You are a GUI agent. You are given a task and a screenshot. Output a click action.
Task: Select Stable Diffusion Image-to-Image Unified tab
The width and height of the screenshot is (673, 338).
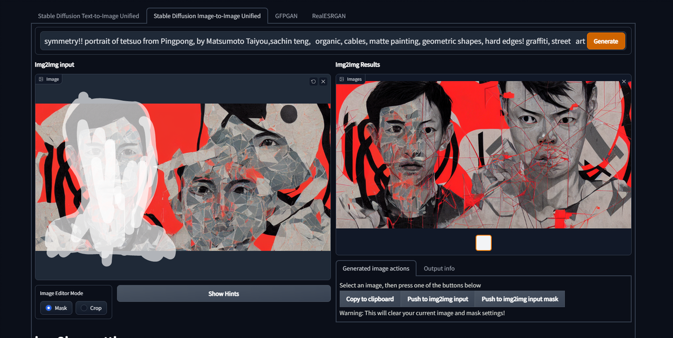point(207,16)
